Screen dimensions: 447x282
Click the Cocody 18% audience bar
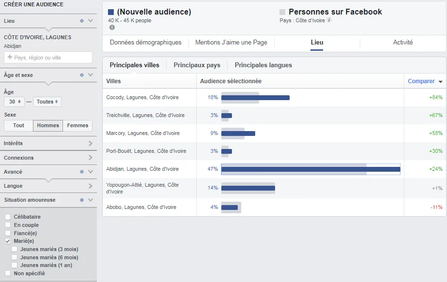[255, 98]
